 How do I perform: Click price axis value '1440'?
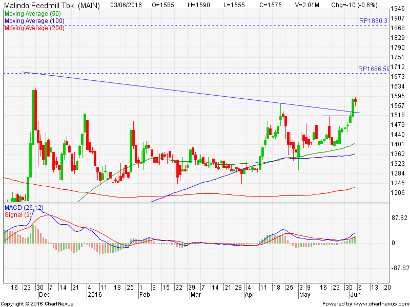(x=398, y=135)
